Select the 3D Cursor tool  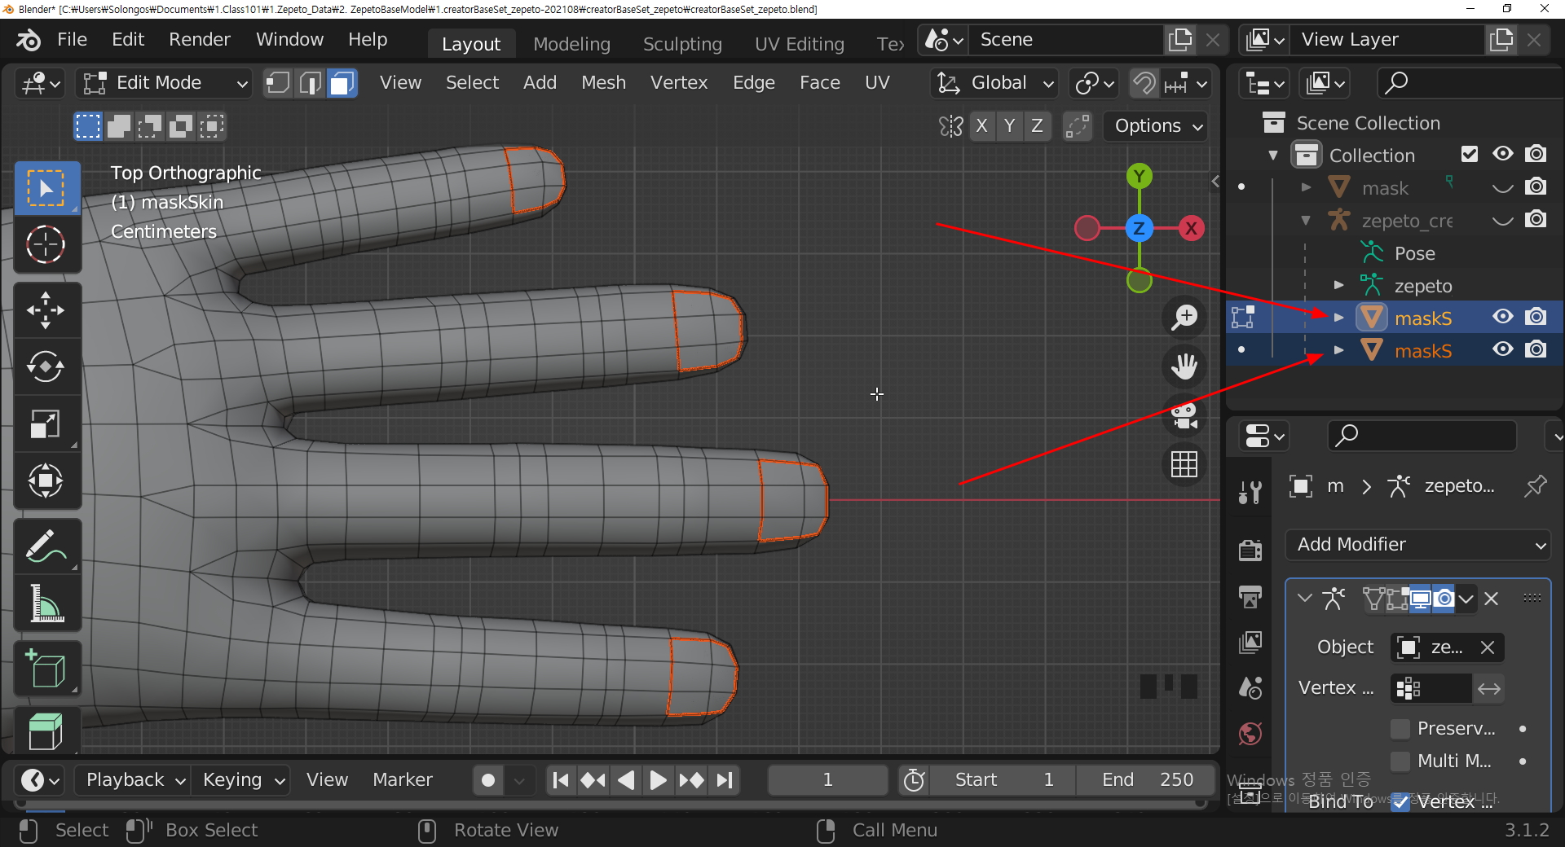pos(46,244)
